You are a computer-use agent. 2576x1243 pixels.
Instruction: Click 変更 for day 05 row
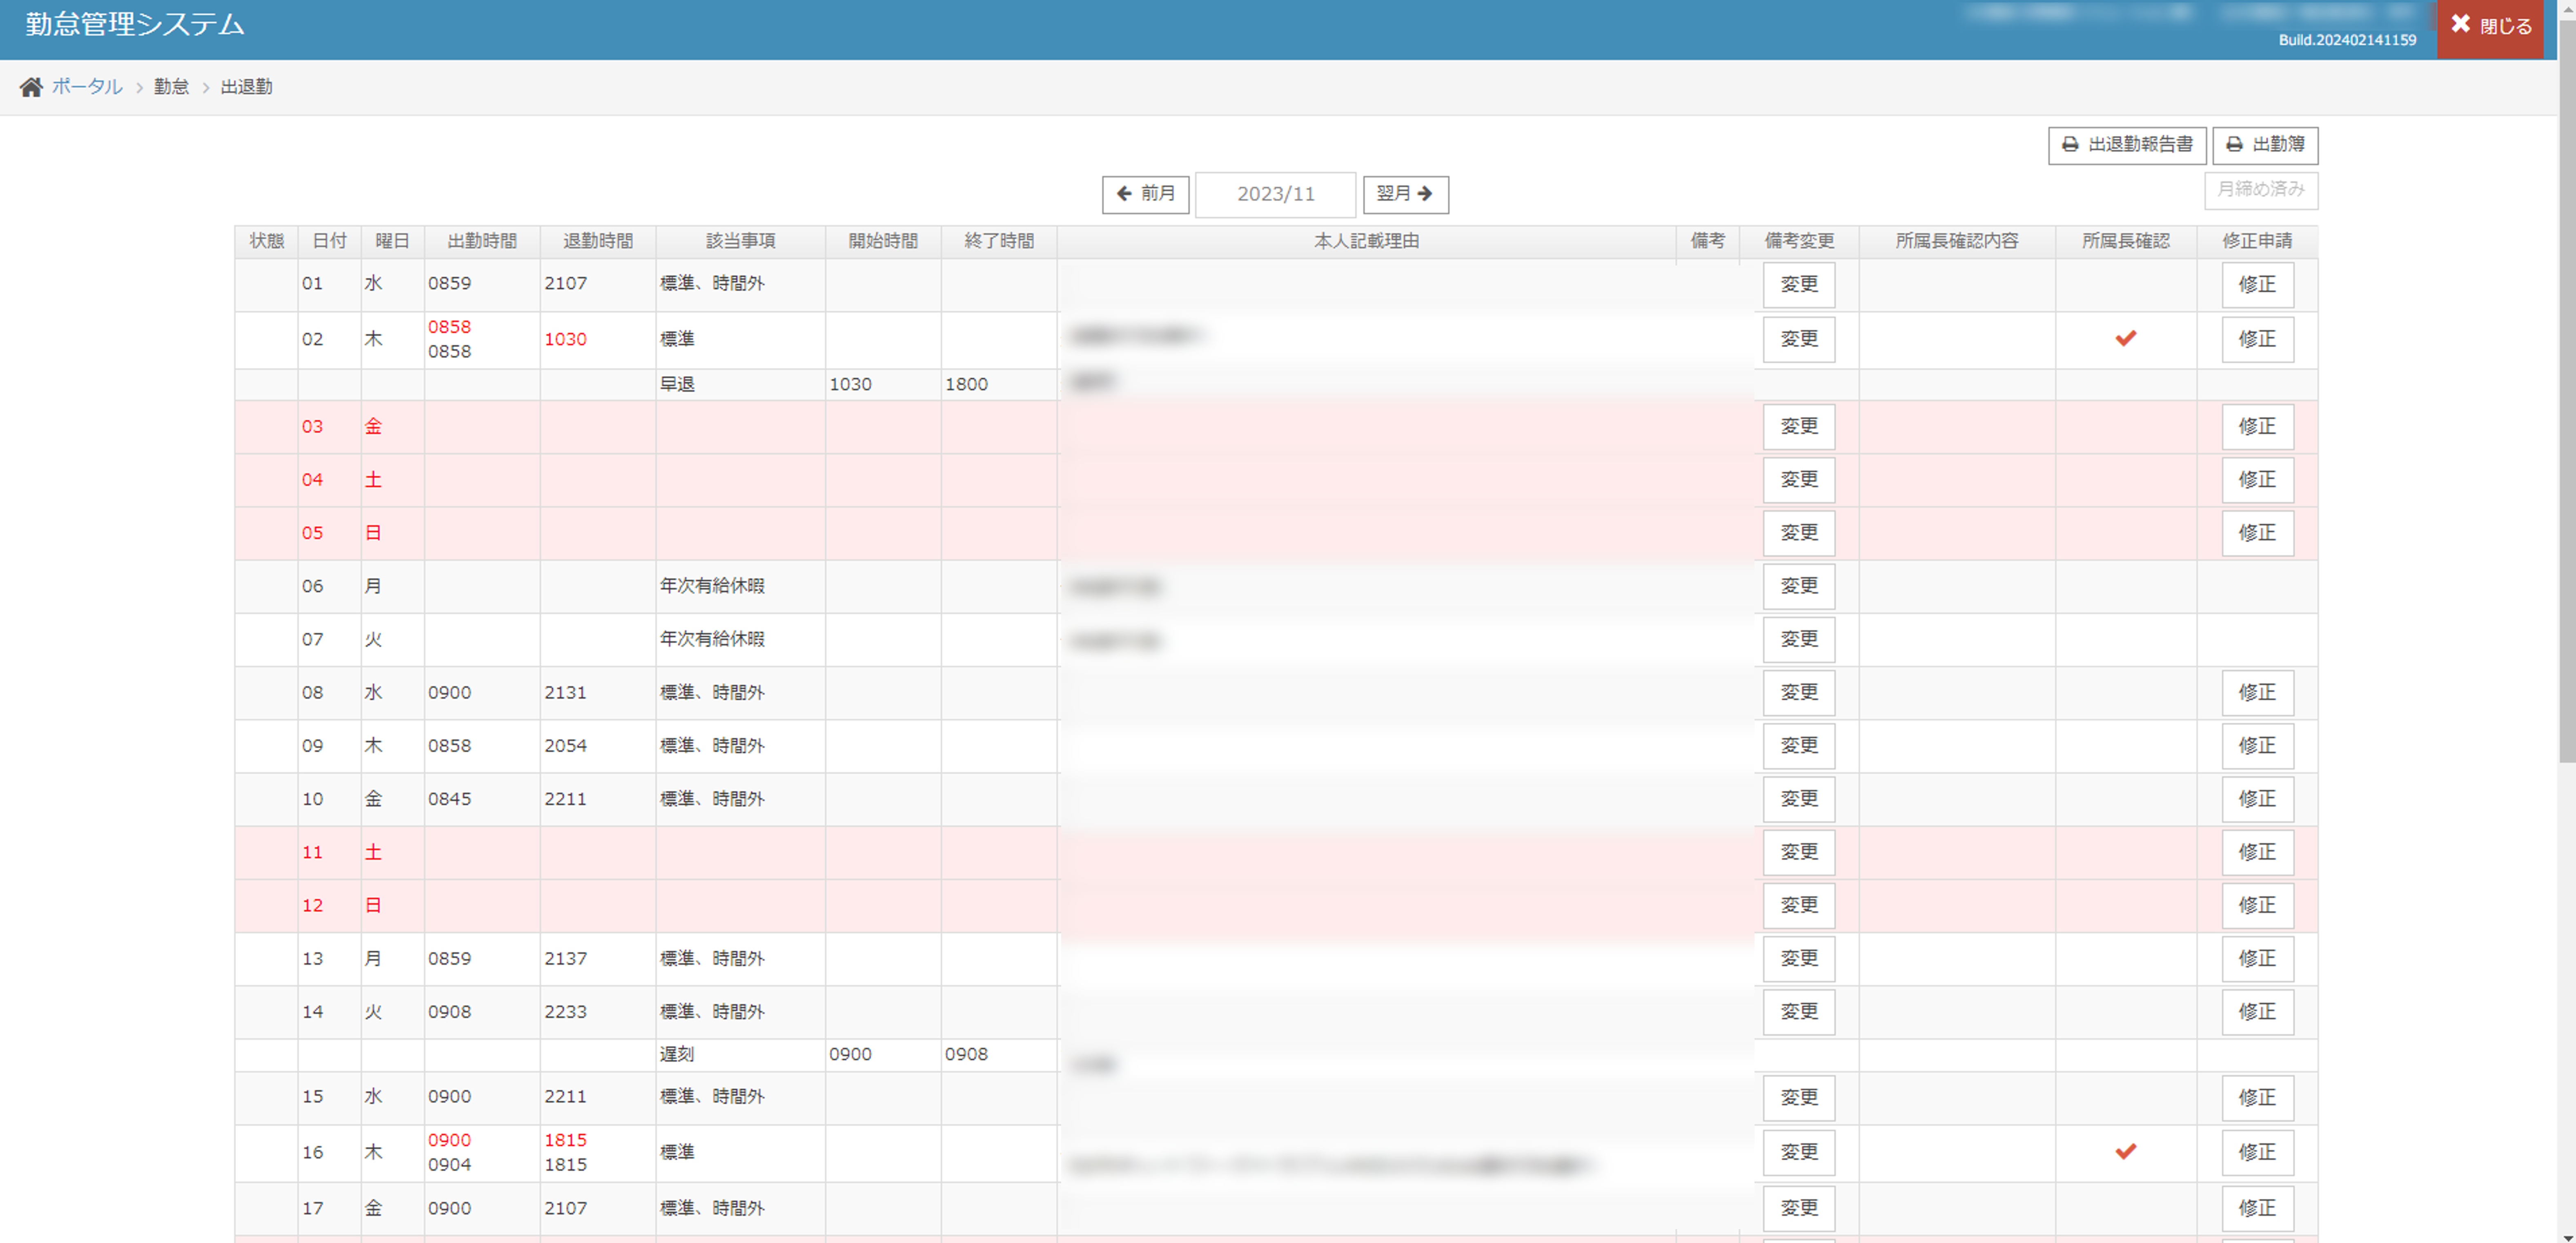coord(1799,533)
